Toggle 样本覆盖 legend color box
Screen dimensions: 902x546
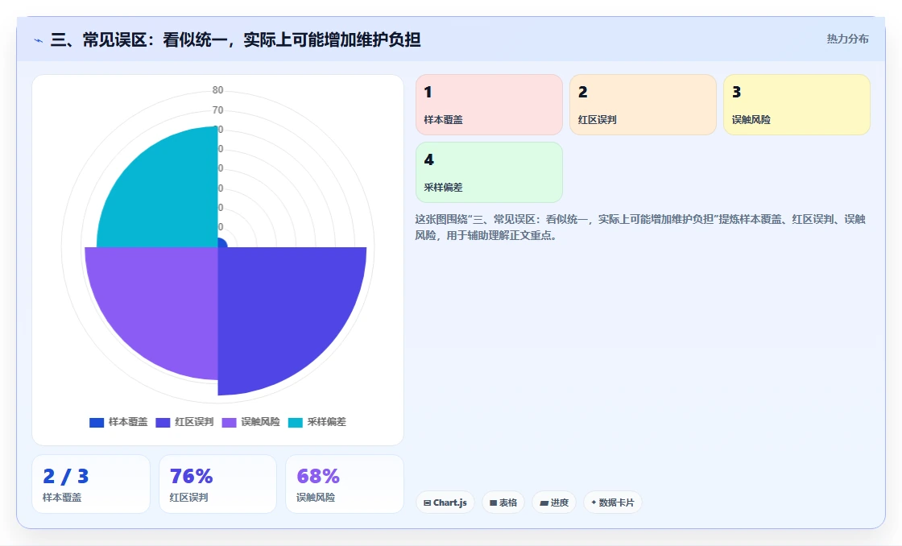coord(97,422)
